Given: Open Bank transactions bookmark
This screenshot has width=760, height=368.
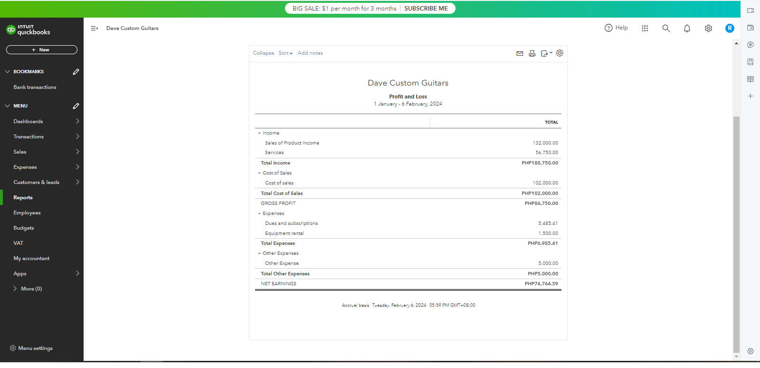Looking at the screenshot, I should pos(35,87).
